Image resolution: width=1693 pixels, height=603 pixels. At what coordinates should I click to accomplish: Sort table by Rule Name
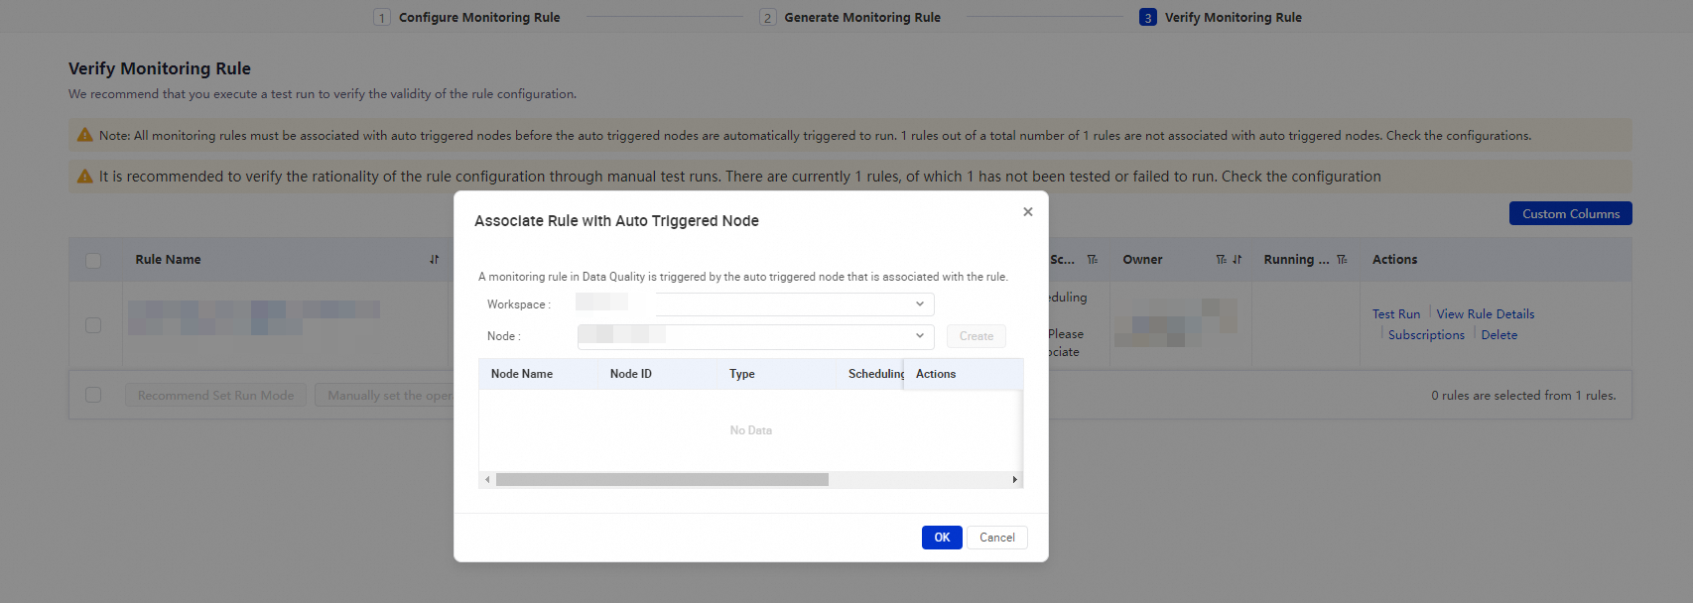[x=434, y=260]
